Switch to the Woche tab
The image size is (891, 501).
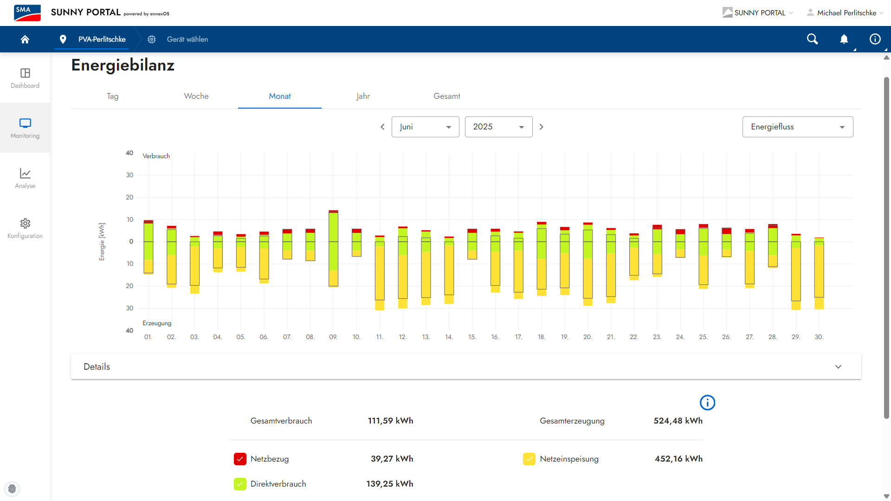tap(196, 96)
